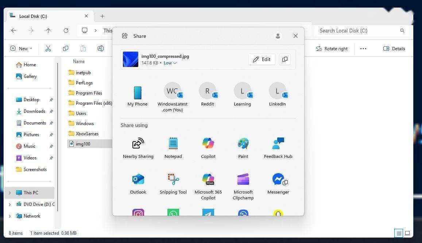Expand the DVD Drive (D:) node
422x243 pixels.
10,204
